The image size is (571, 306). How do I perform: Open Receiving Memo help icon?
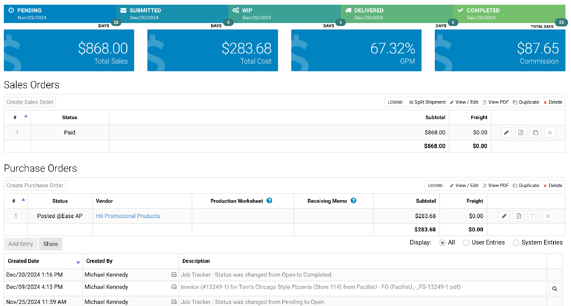pyautogui.click(x=353, y=201)
